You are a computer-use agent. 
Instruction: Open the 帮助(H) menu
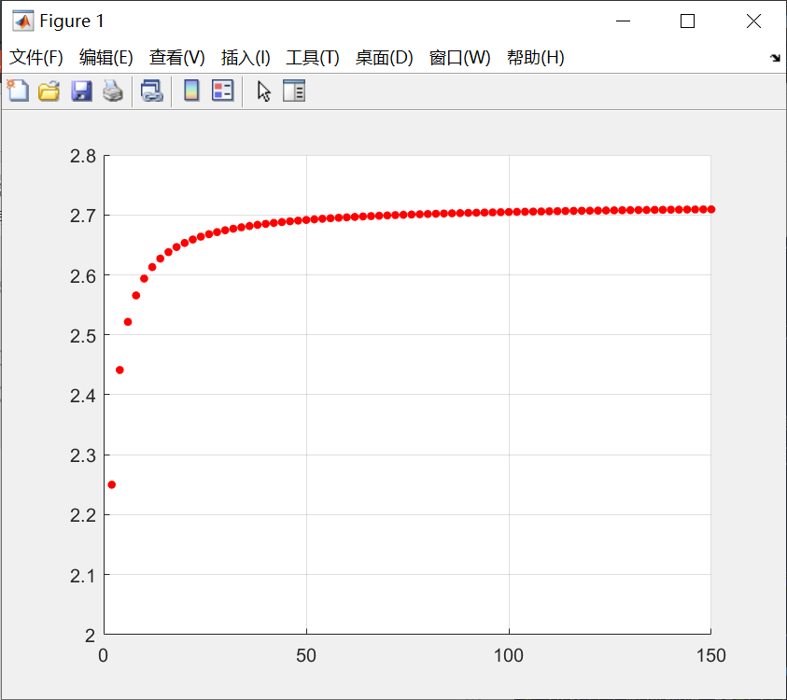[x=536, y=58]
